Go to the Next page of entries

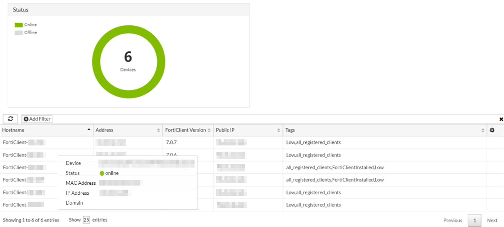[x=492, y=220]
